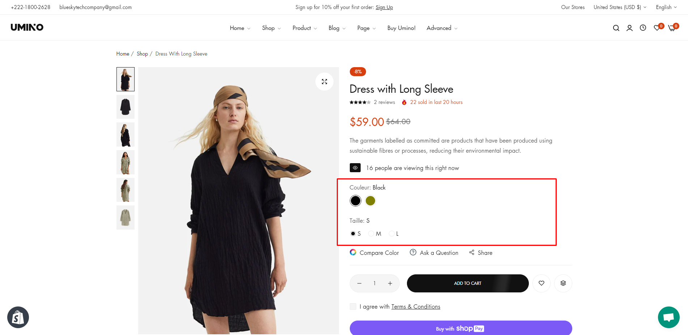Click the compare layers icon button
This screenshot has width=688, height=335.
563,283
